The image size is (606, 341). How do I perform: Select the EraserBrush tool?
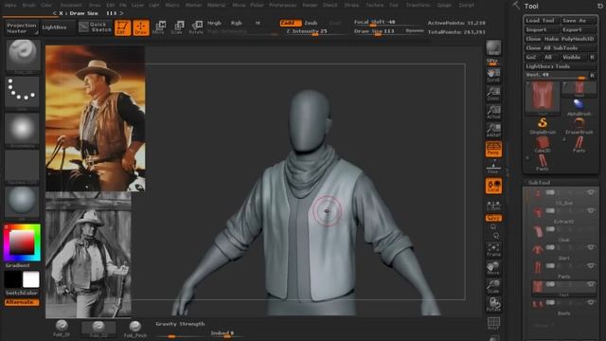click(x=579, y=126)
